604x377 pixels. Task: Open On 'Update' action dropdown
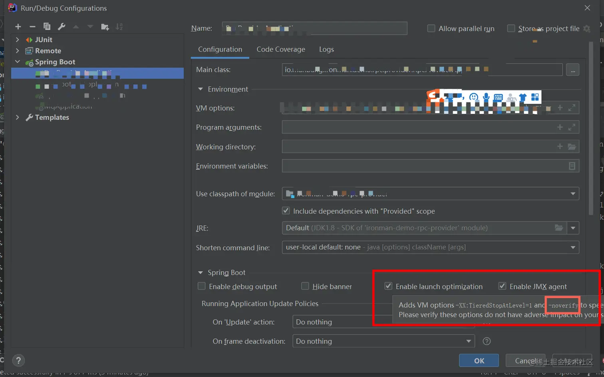(x=383, y=322)
